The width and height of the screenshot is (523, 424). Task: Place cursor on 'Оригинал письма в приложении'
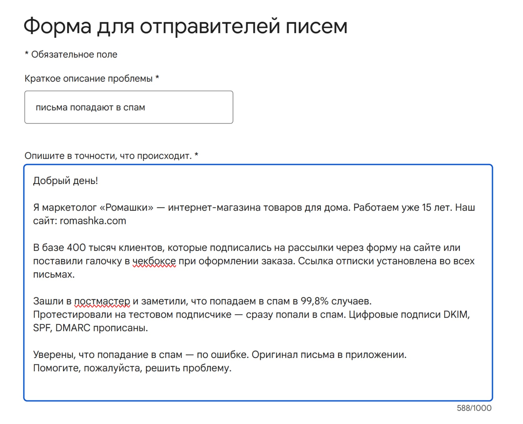[x=328, y=355]
